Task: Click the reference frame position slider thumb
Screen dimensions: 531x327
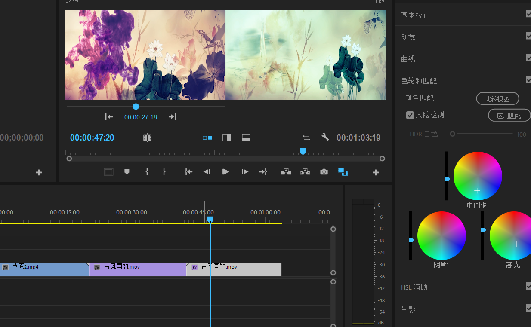Action: (x=136, y=106)
